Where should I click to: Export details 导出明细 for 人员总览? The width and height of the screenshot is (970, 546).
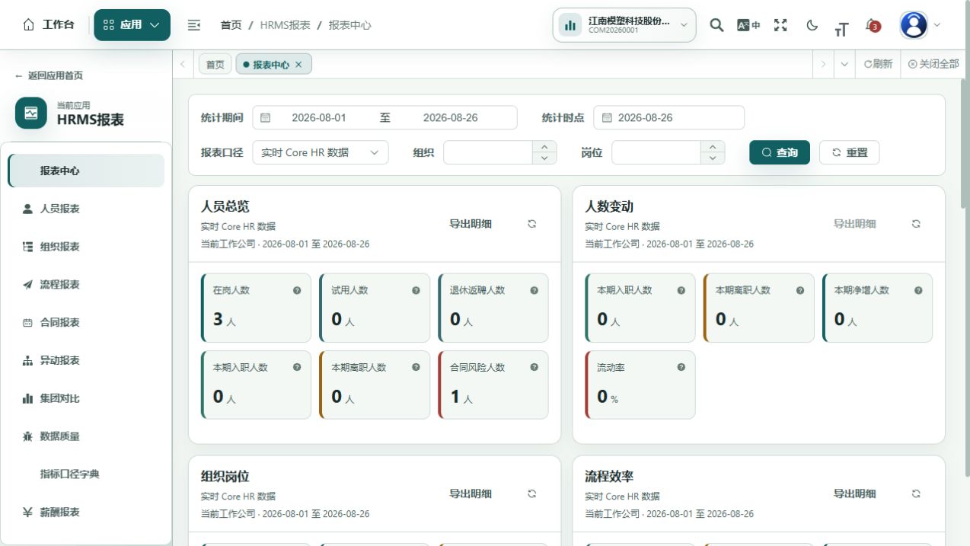pos(471,224)
